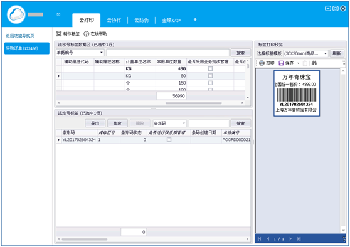This screenshot has height=247, width=350.
Task: Toggle batch management checkbox for 480 row
Action: click(x=210, y=69)
